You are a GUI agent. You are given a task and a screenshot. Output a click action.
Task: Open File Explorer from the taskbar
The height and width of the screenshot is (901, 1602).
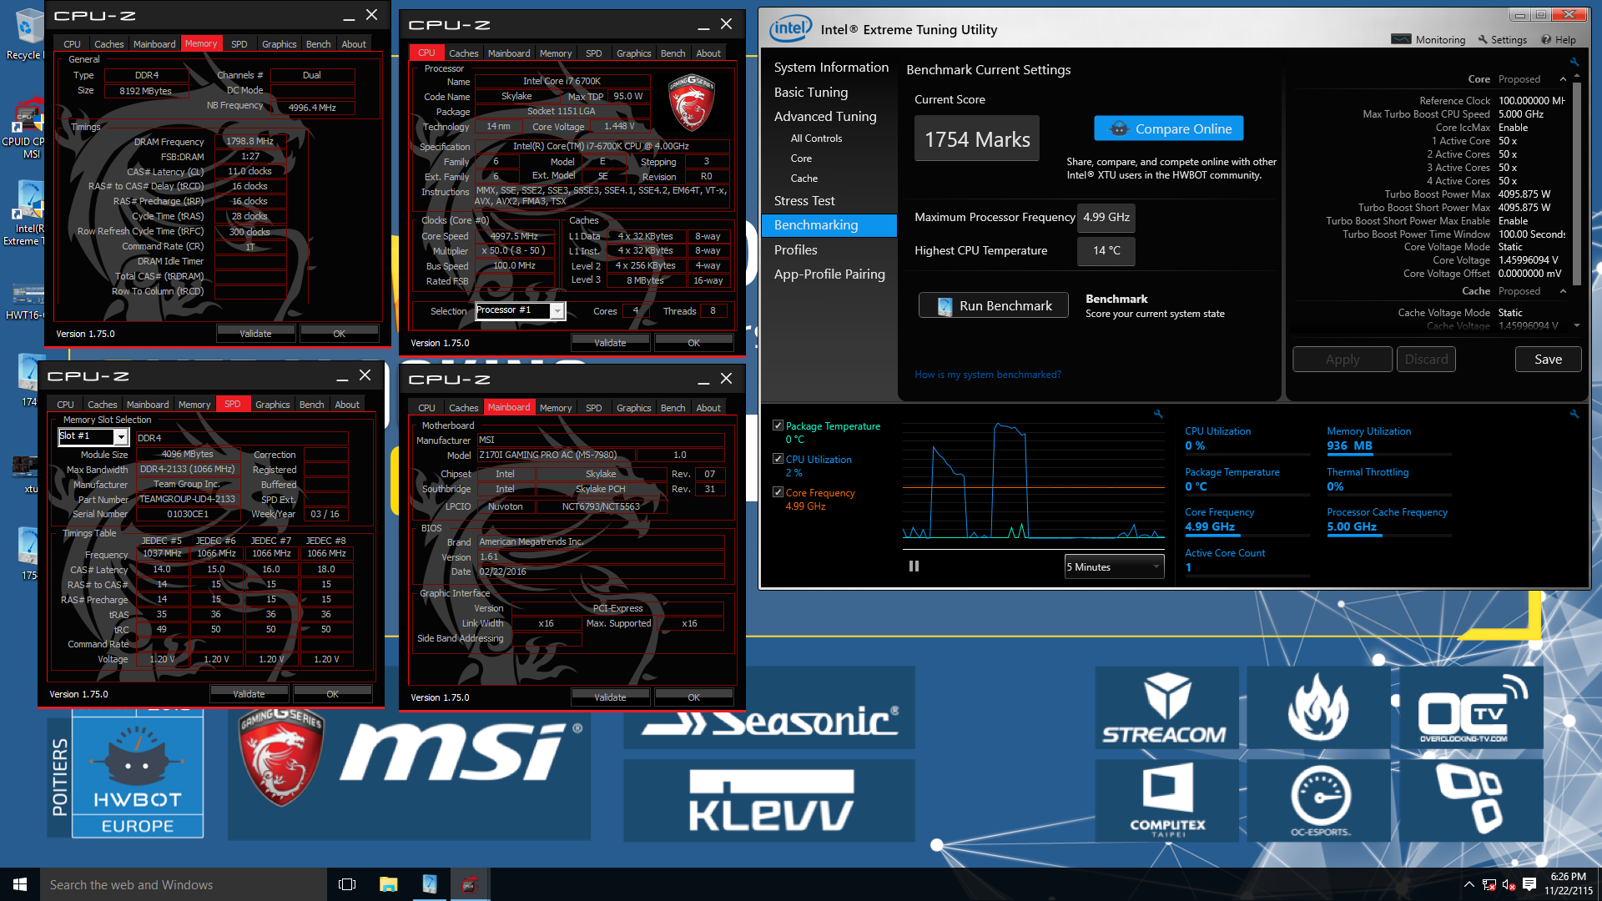(x=388, y=884)
